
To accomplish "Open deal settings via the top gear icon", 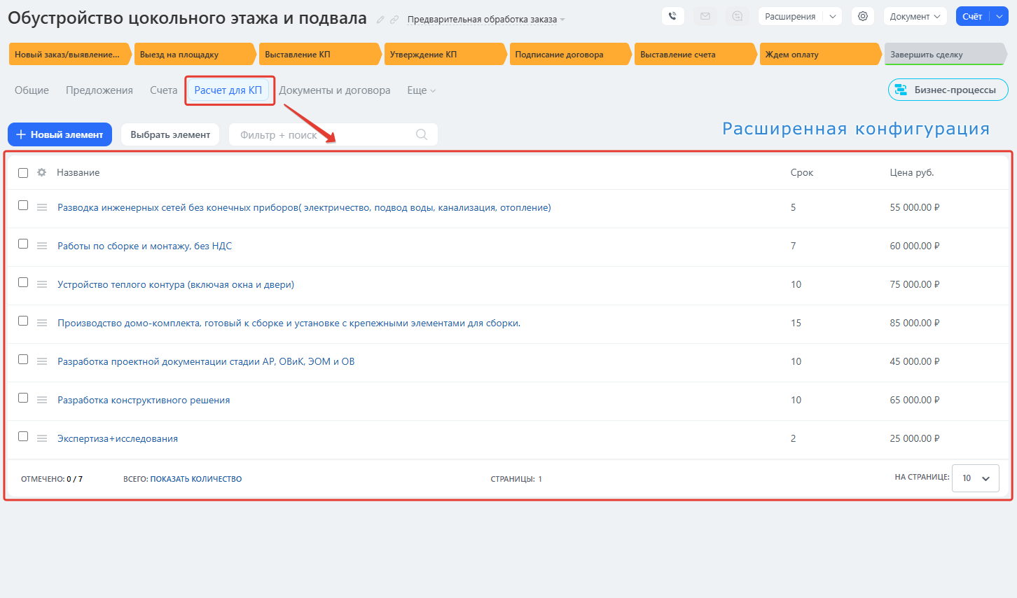I will [863, 16].
